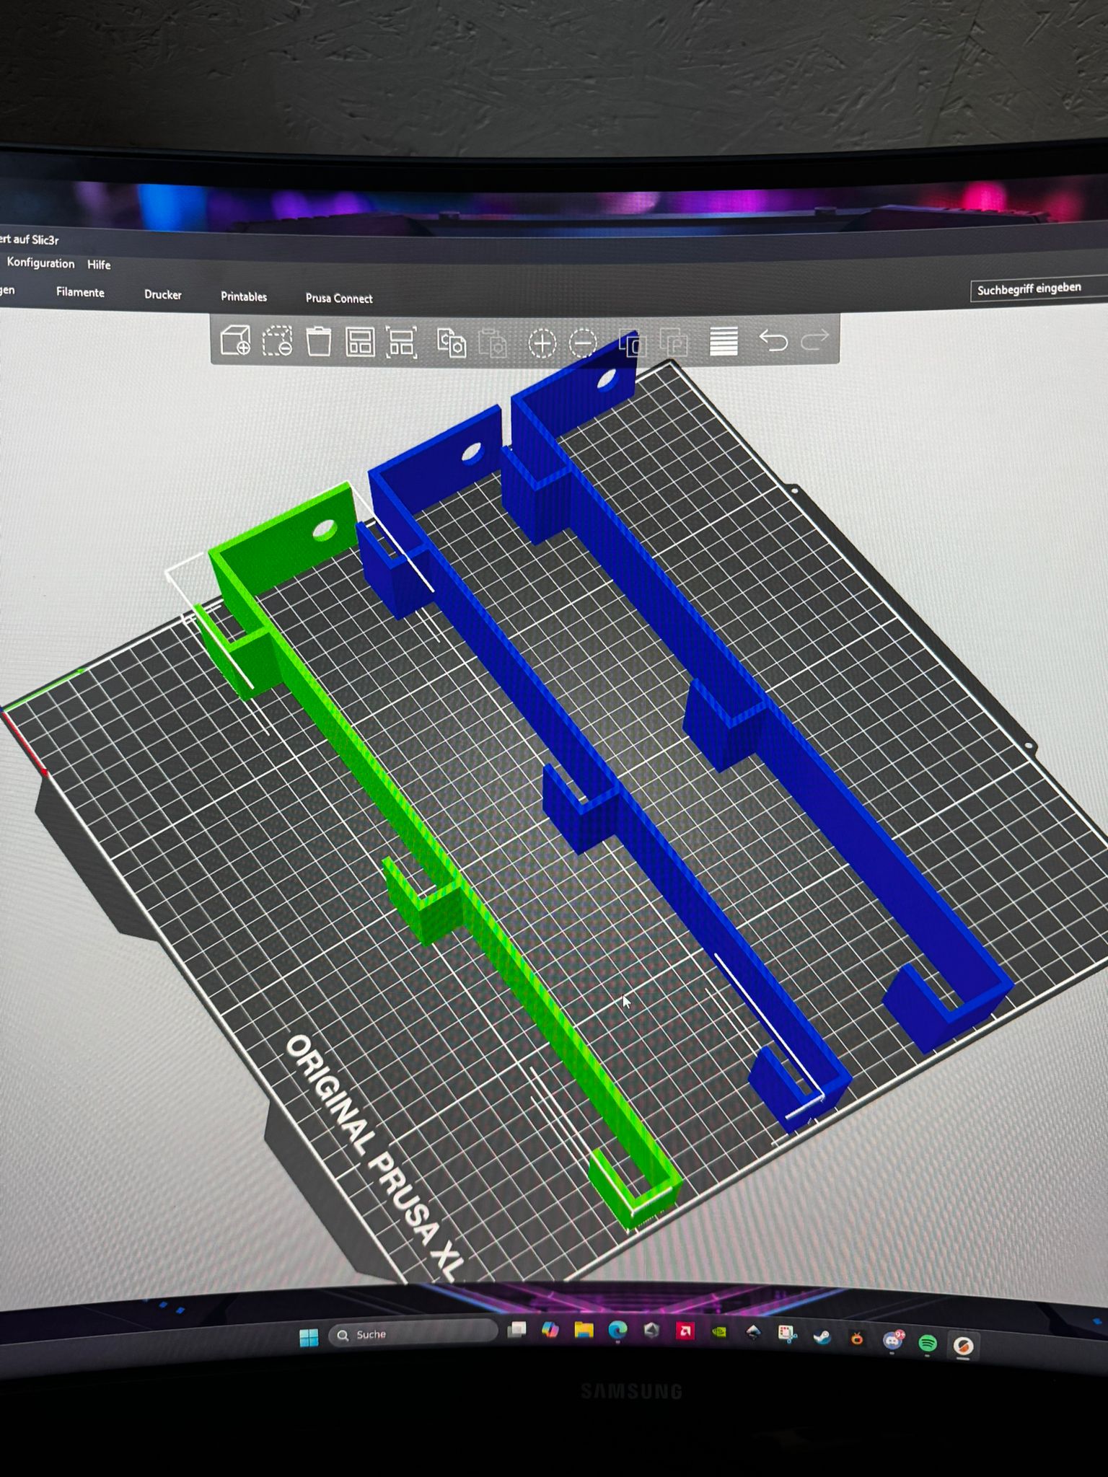
Task: Open Discord from the taskbar
Action: (x=893, y=1341)
